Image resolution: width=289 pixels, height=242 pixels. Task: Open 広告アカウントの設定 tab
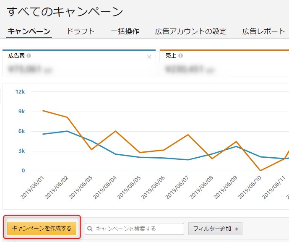coord(190,31)
